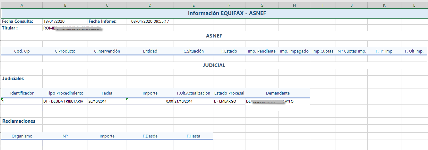
Task: Click the Imp. Pendiente header cell
Action: [x=261, y=51]
